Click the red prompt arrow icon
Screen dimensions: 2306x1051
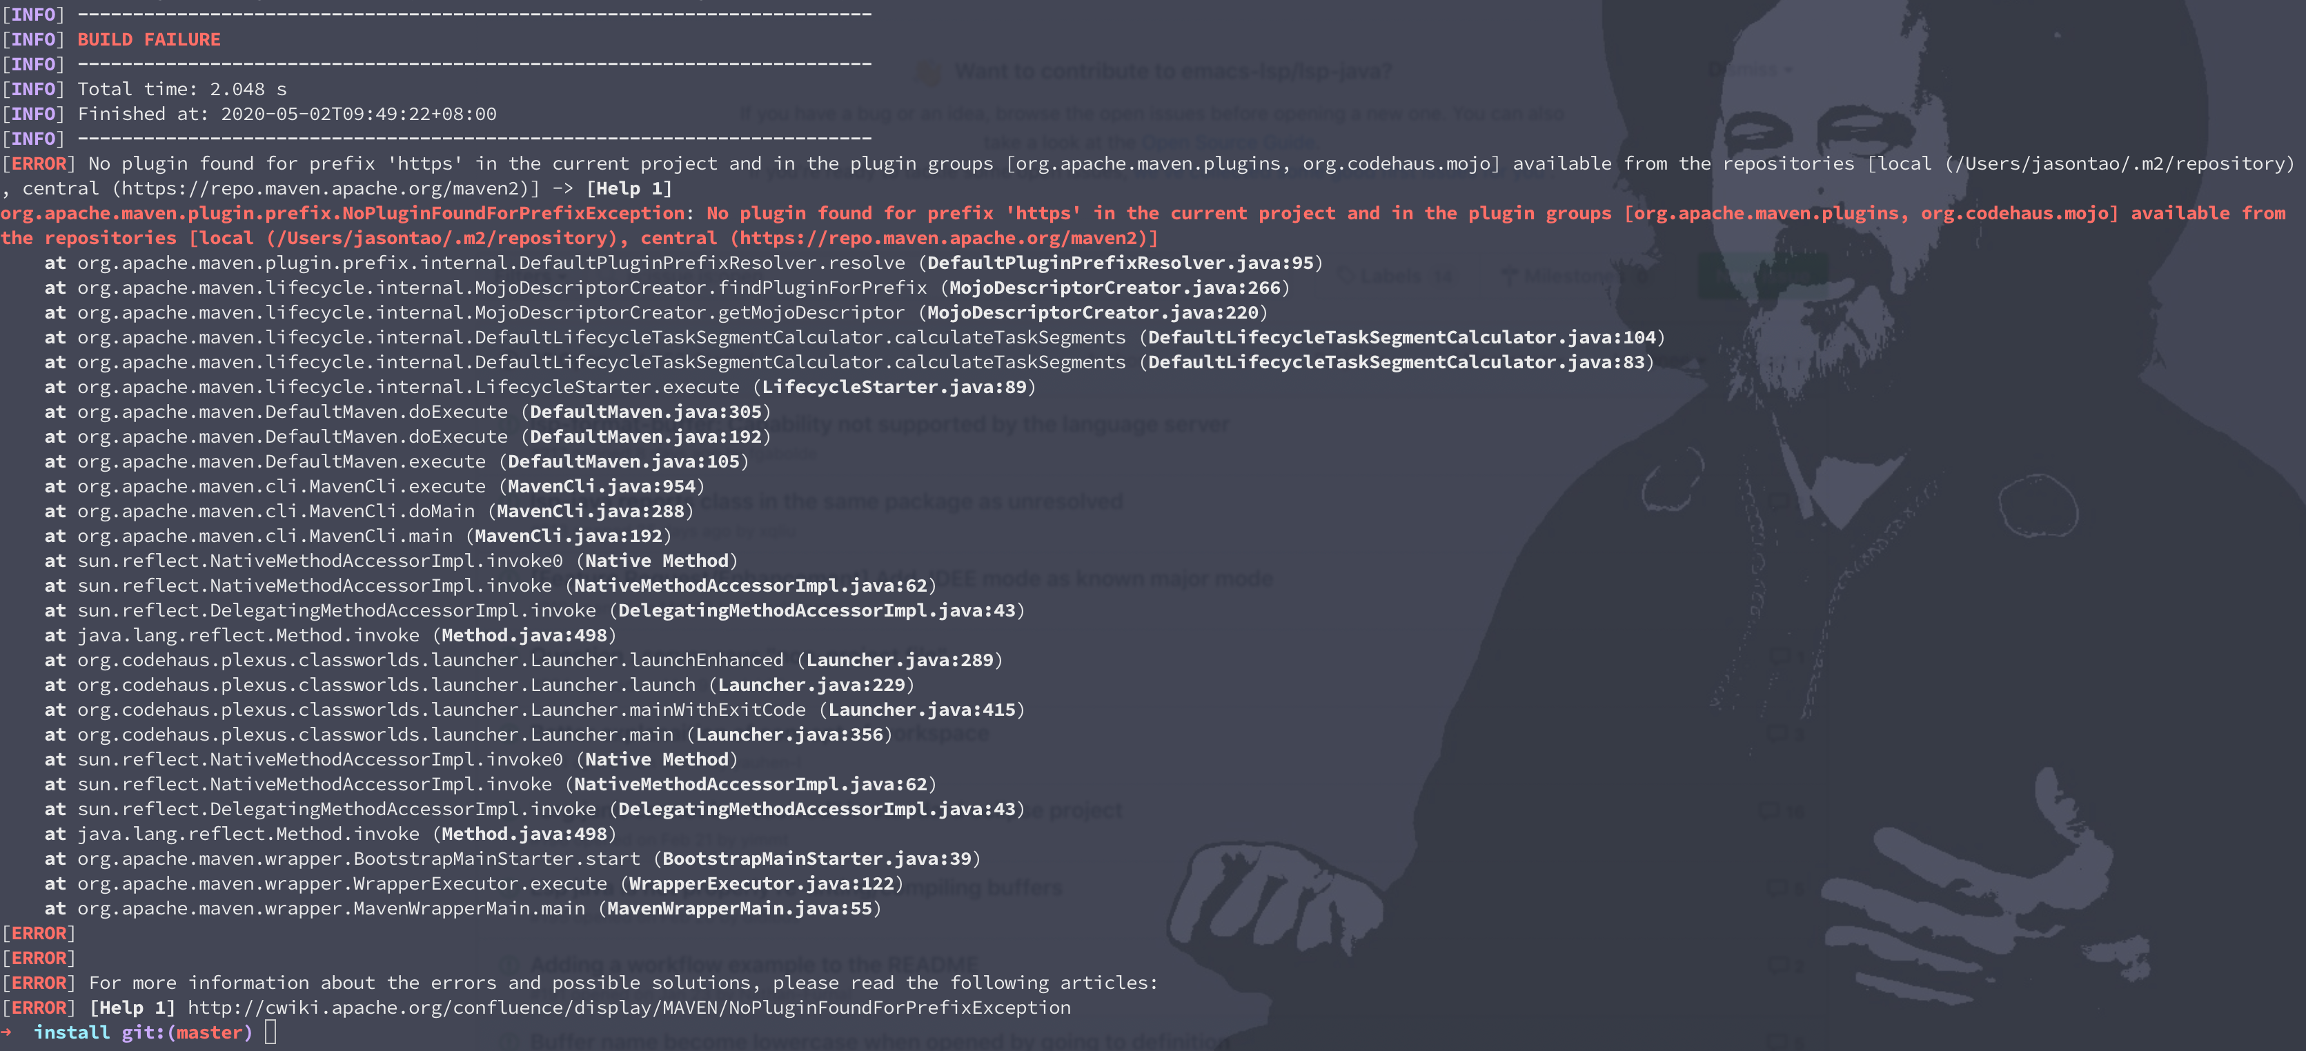click(x=6, y=1032)
